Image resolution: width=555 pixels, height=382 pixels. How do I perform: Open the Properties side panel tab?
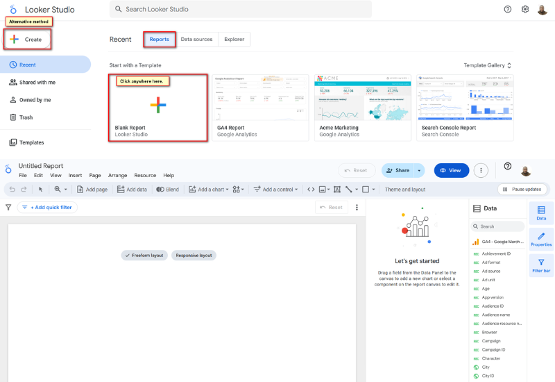(541, 239)
